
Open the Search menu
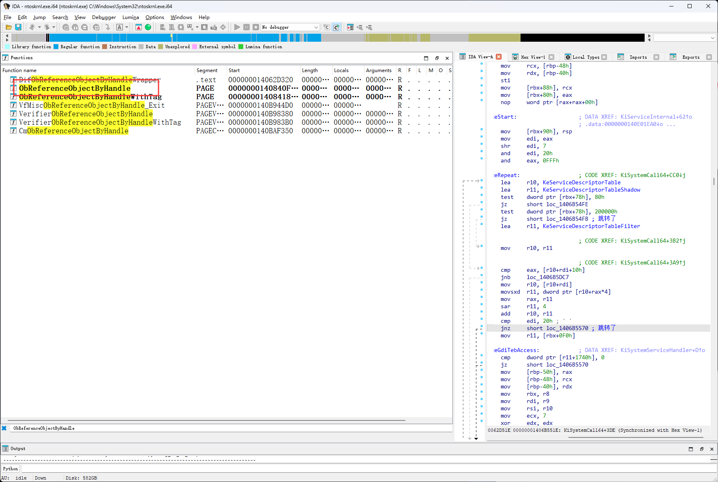point(60,17)
